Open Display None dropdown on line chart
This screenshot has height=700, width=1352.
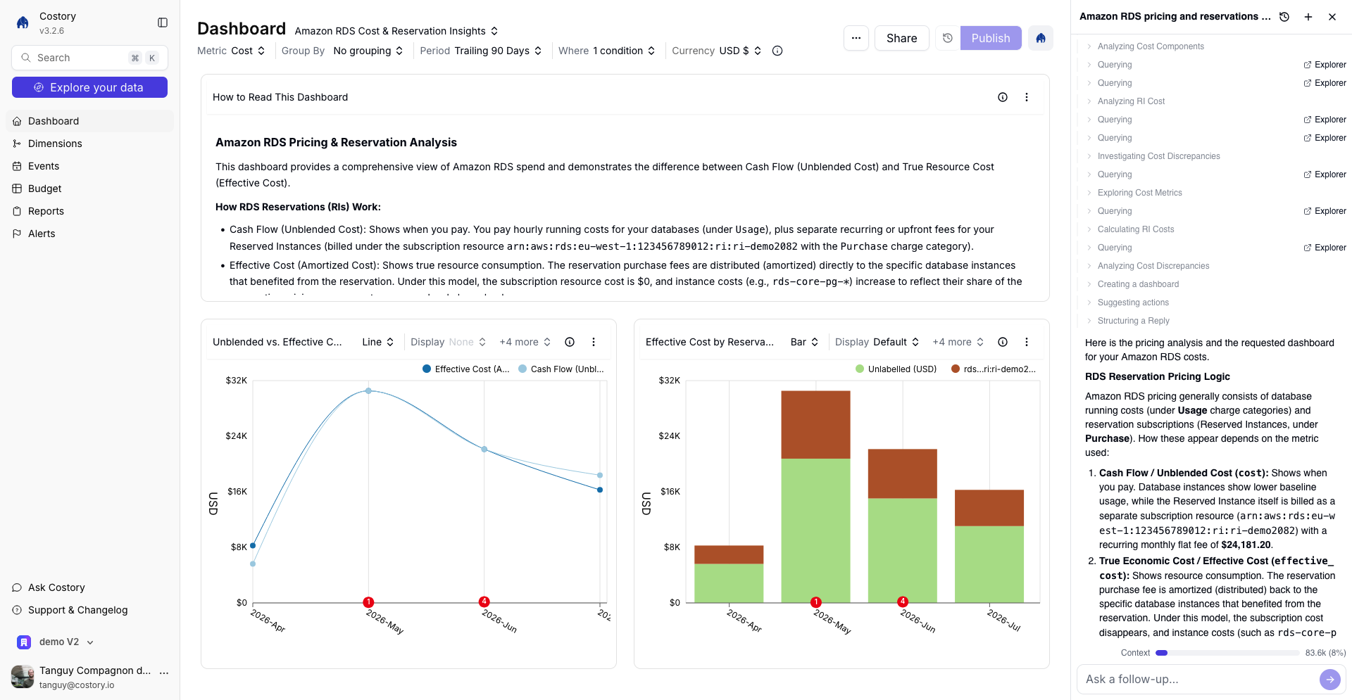pos(449,342)
